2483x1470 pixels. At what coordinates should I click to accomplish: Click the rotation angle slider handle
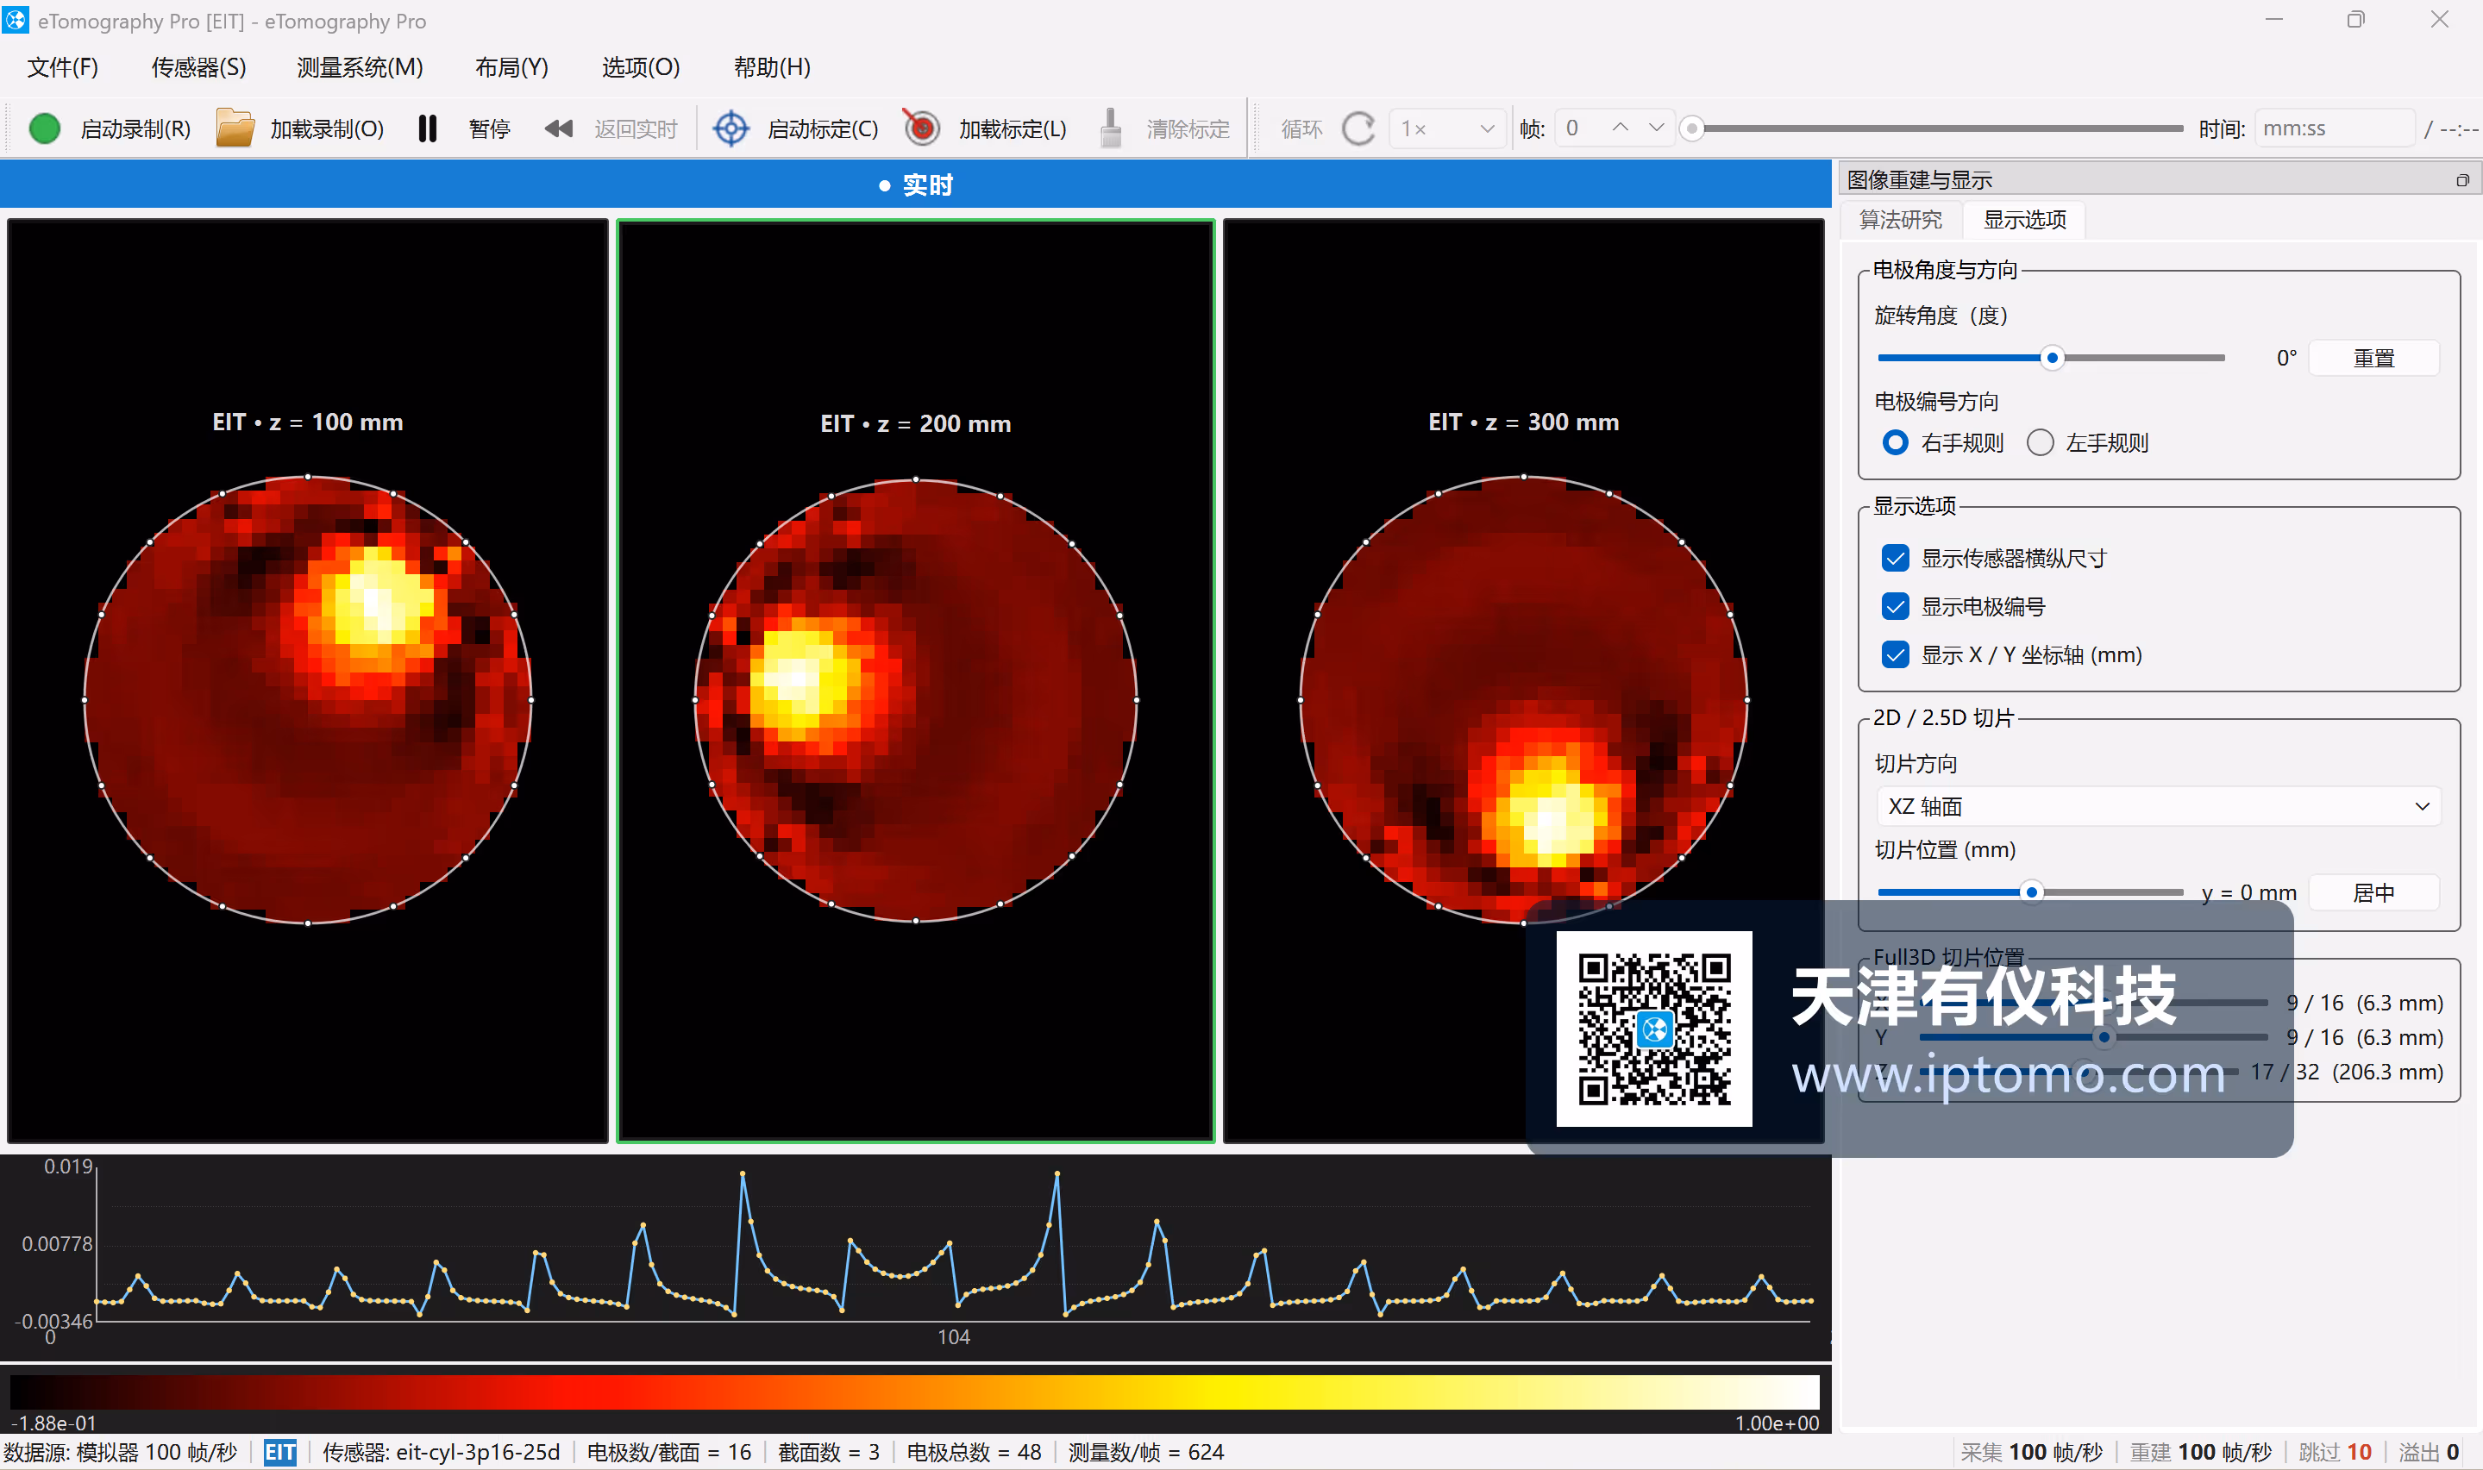[2052, 359]
